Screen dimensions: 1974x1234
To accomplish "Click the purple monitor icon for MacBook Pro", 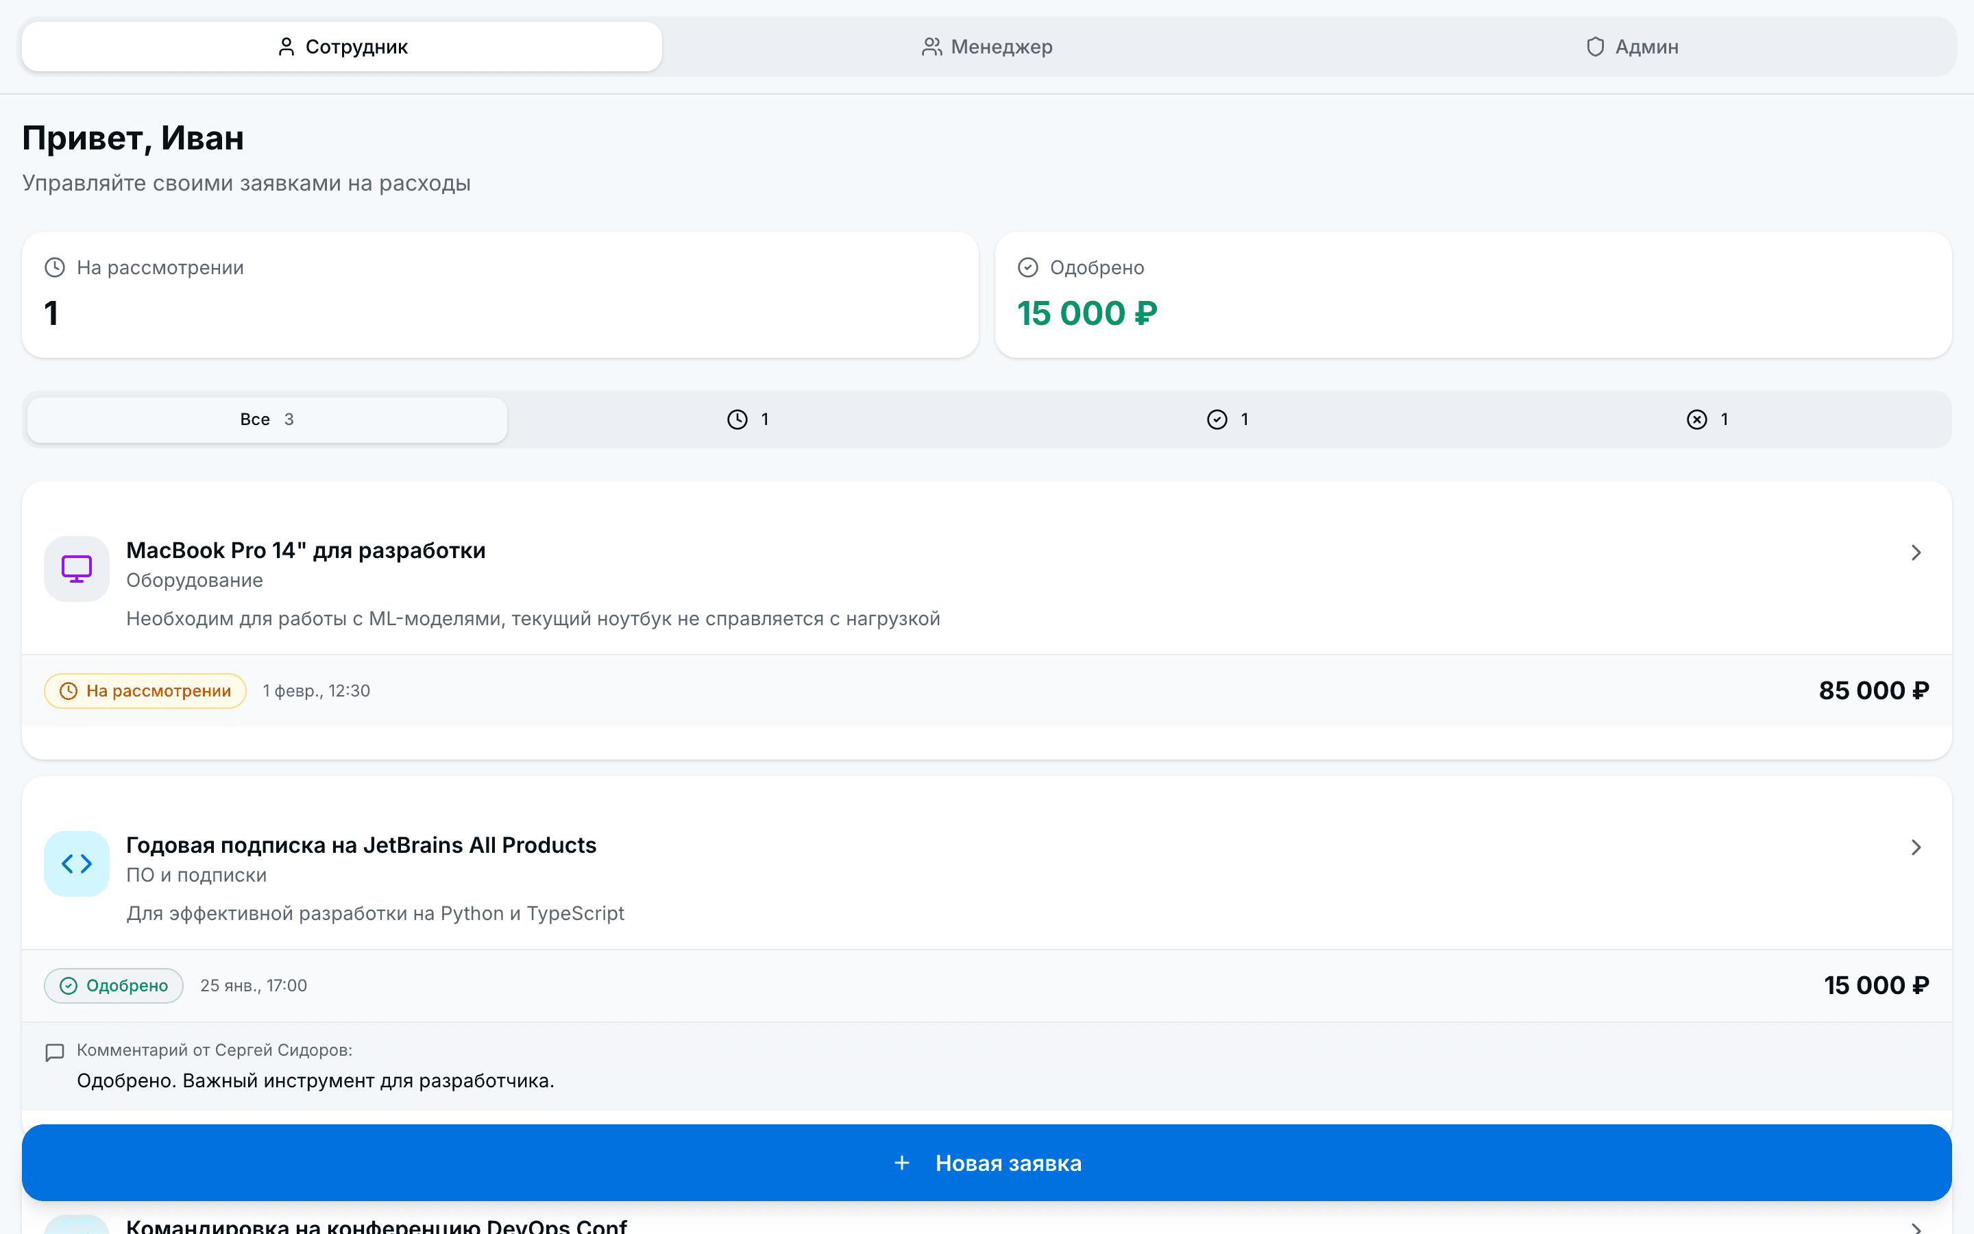I will click(77, 569).
